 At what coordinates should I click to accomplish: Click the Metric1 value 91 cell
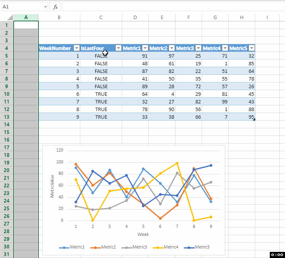(135, 56)
